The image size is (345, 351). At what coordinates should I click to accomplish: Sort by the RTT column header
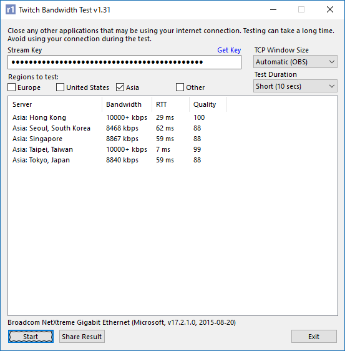(x=170, y=104)
